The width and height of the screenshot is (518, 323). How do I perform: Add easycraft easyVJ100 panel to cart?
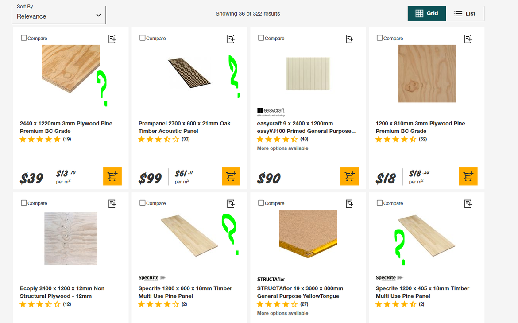350,176
